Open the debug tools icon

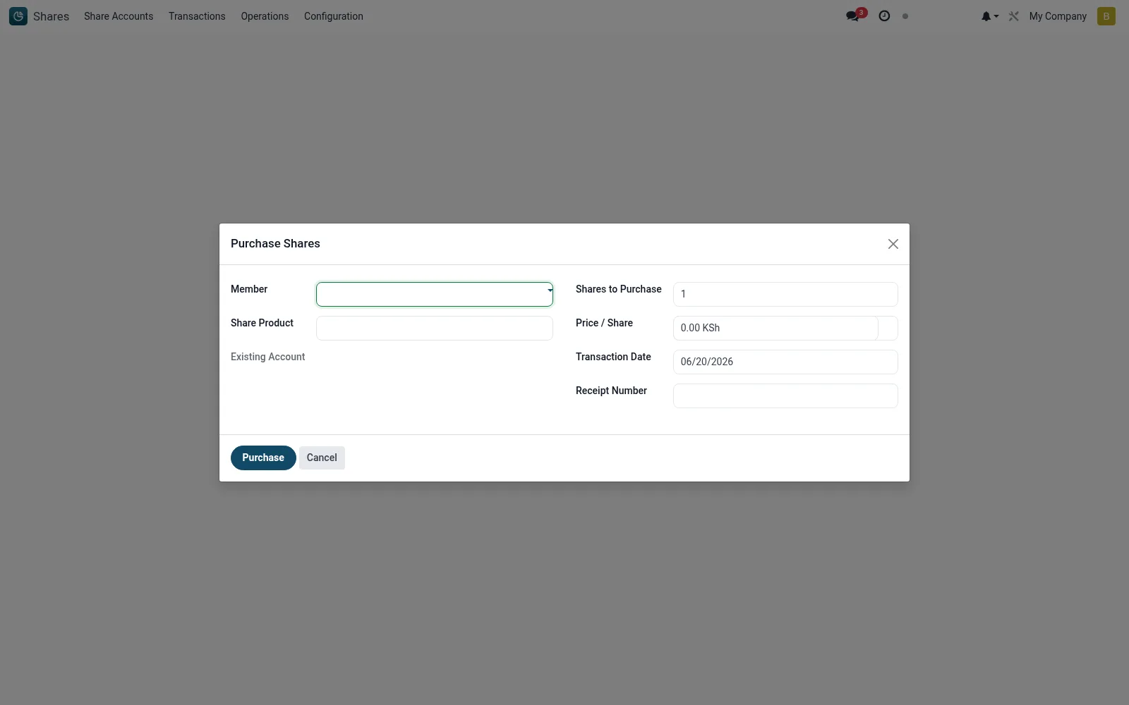[1014, 16]
